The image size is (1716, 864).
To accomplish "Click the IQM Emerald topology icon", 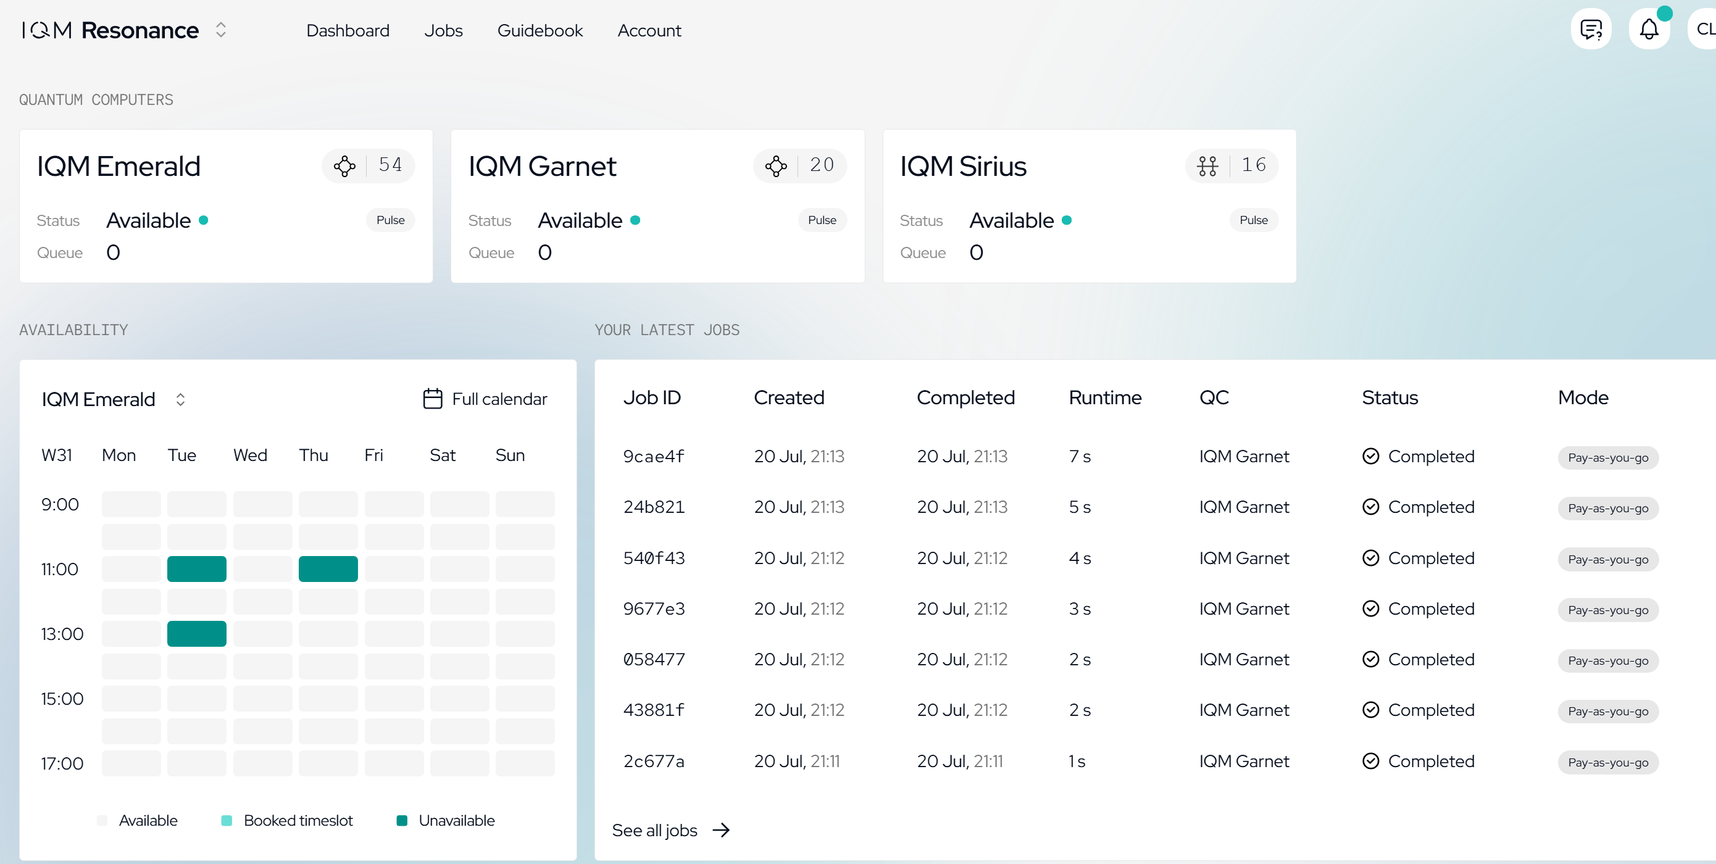I will 344,166.
